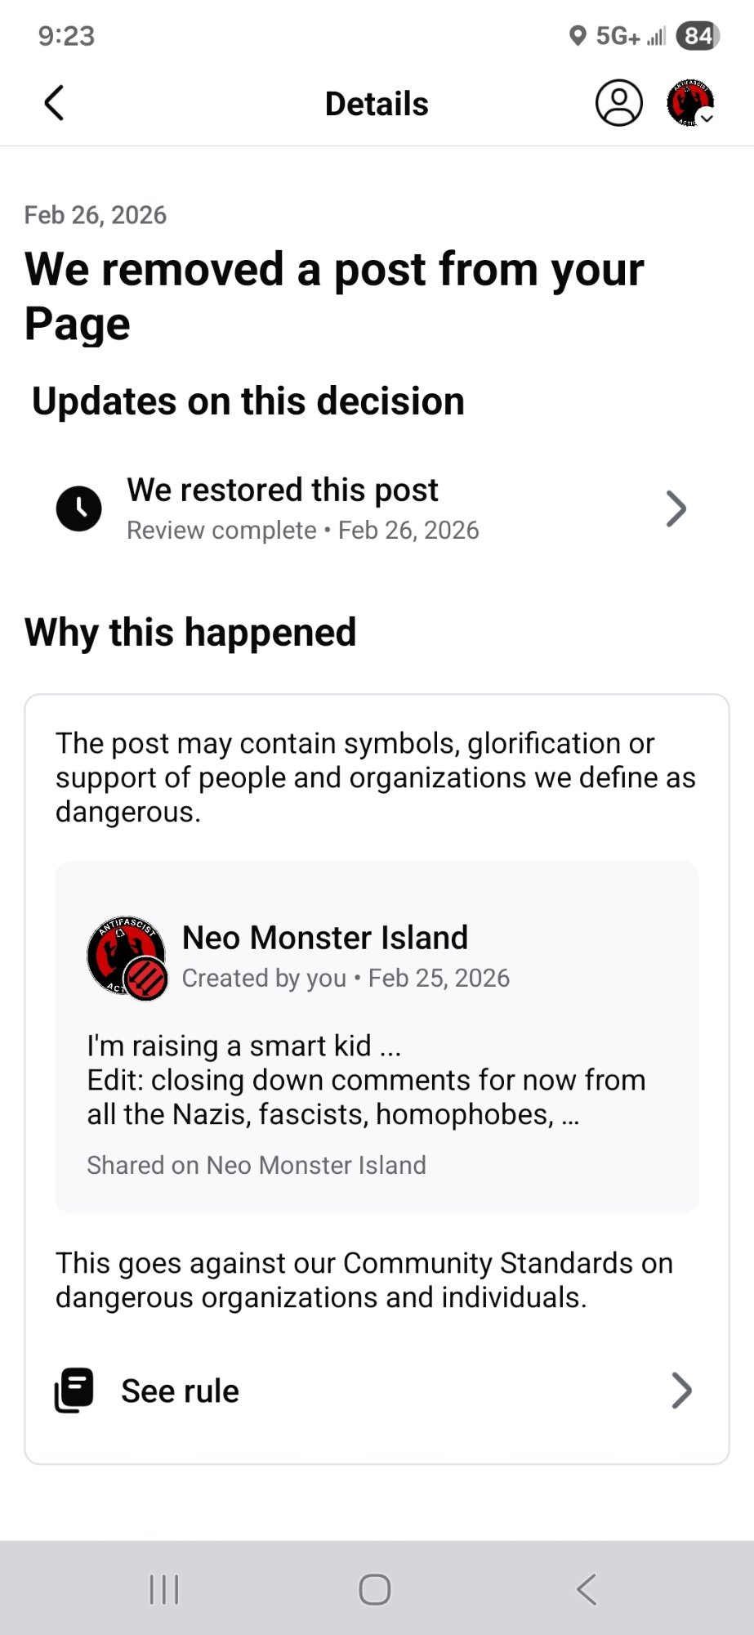Tap the clock icon beside restored post
754x1635 pixels.
click(78, 508)
